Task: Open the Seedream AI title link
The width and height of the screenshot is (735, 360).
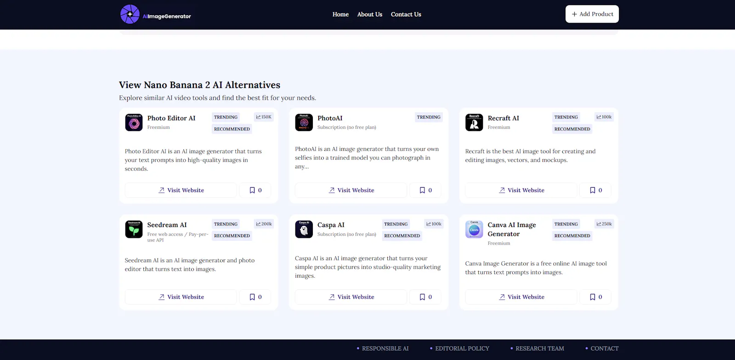Action: (x=167, y=225)
